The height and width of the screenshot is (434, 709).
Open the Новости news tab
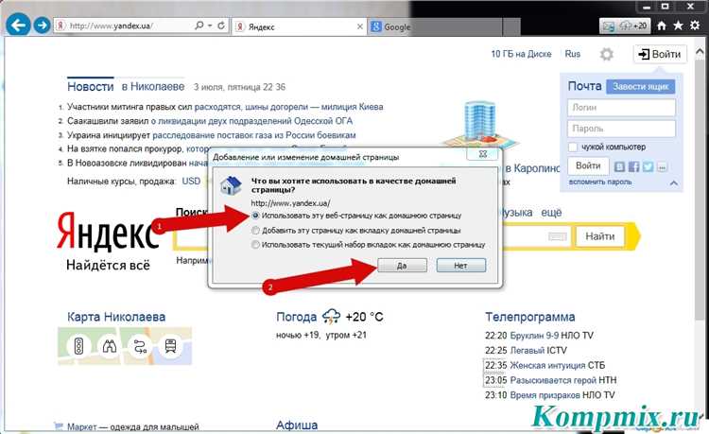[91, 86]
